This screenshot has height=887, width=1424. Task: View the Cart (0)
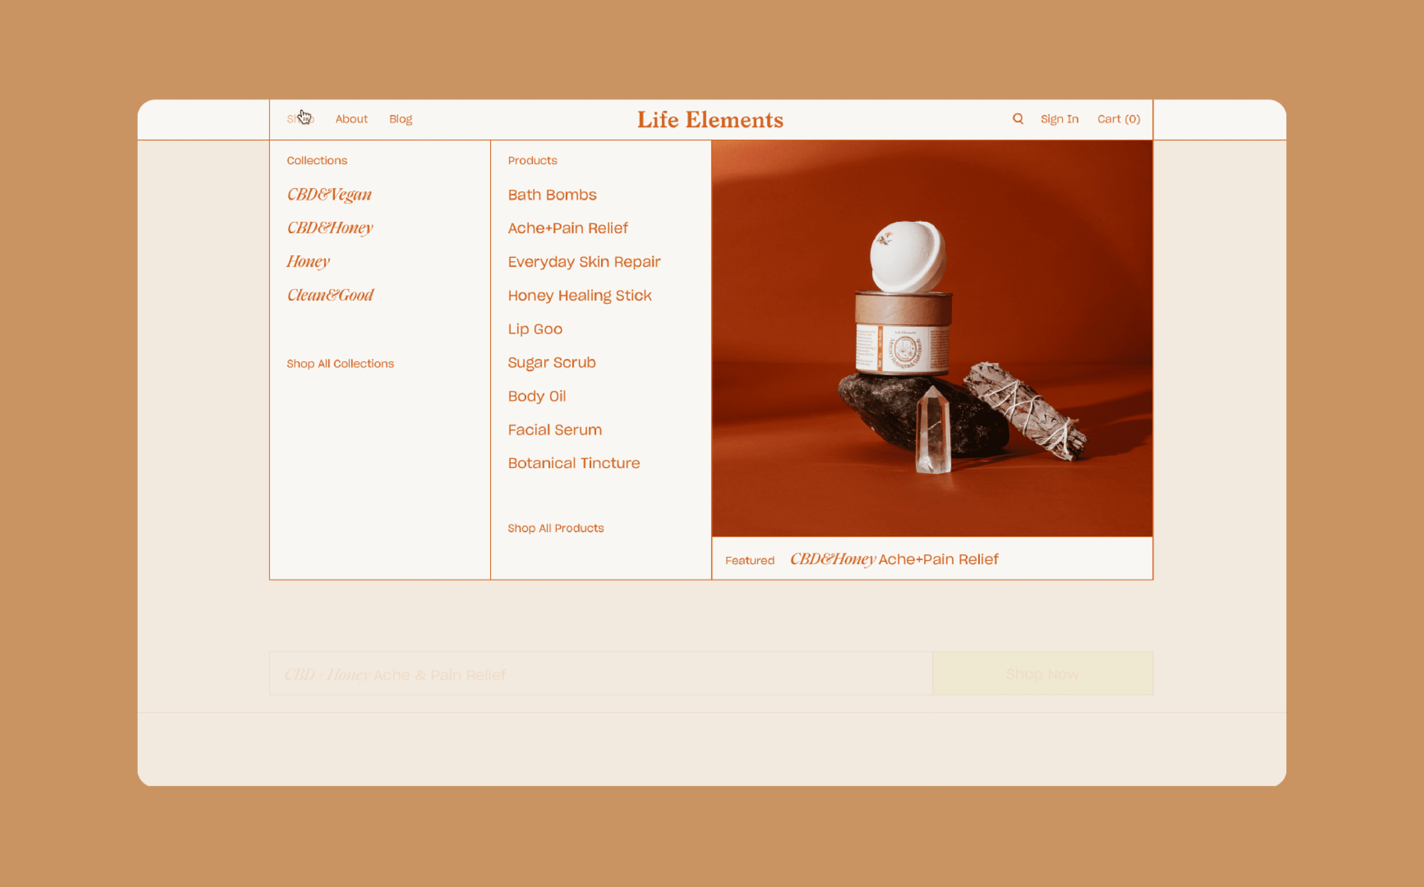(1119, 119)
